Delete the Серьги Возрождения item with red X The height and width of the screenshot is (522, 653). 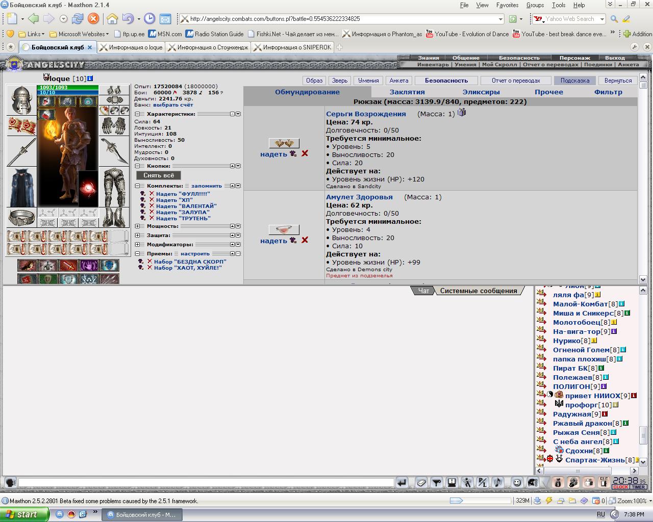(305, 153)
